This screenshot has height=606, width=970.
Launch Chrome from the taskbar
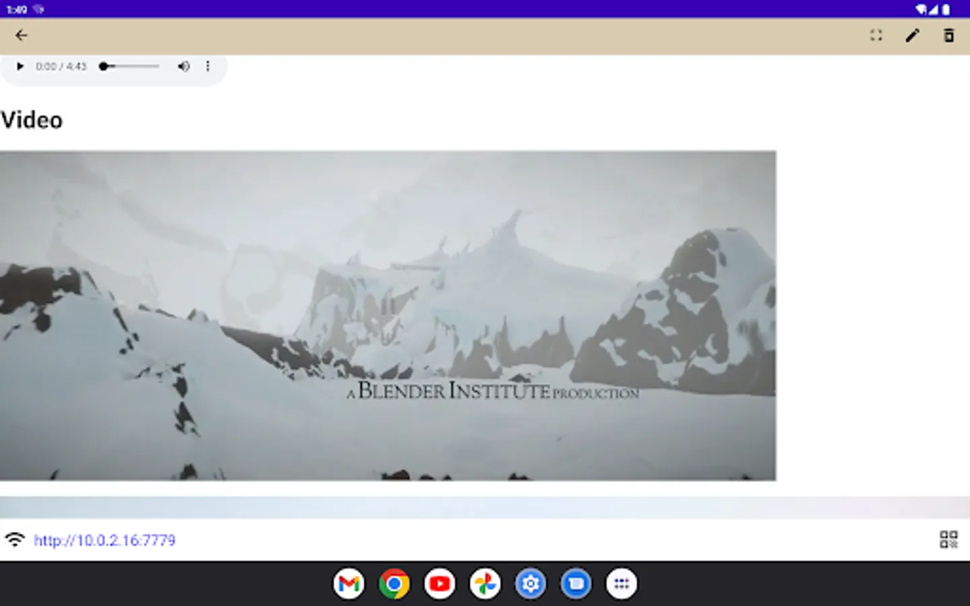click(394, 584)
